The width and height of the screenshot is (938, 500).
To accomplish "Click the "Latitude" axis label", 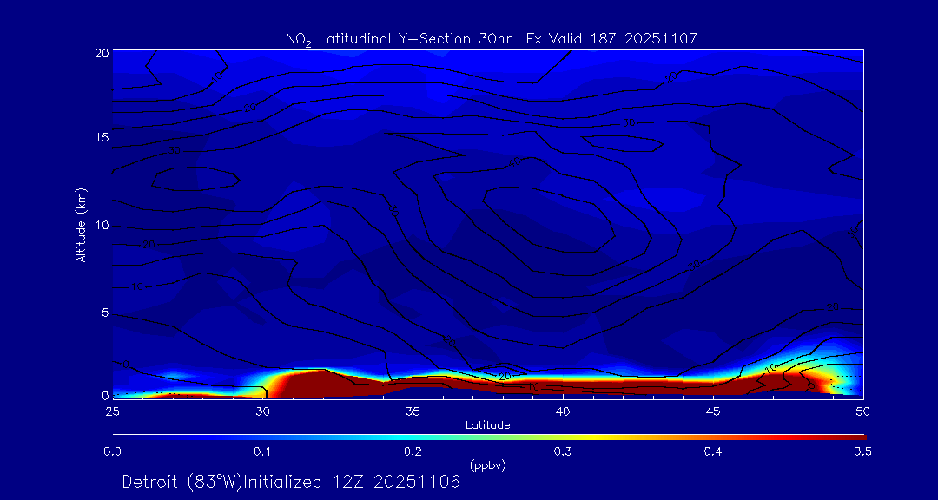I will point(488,425).
